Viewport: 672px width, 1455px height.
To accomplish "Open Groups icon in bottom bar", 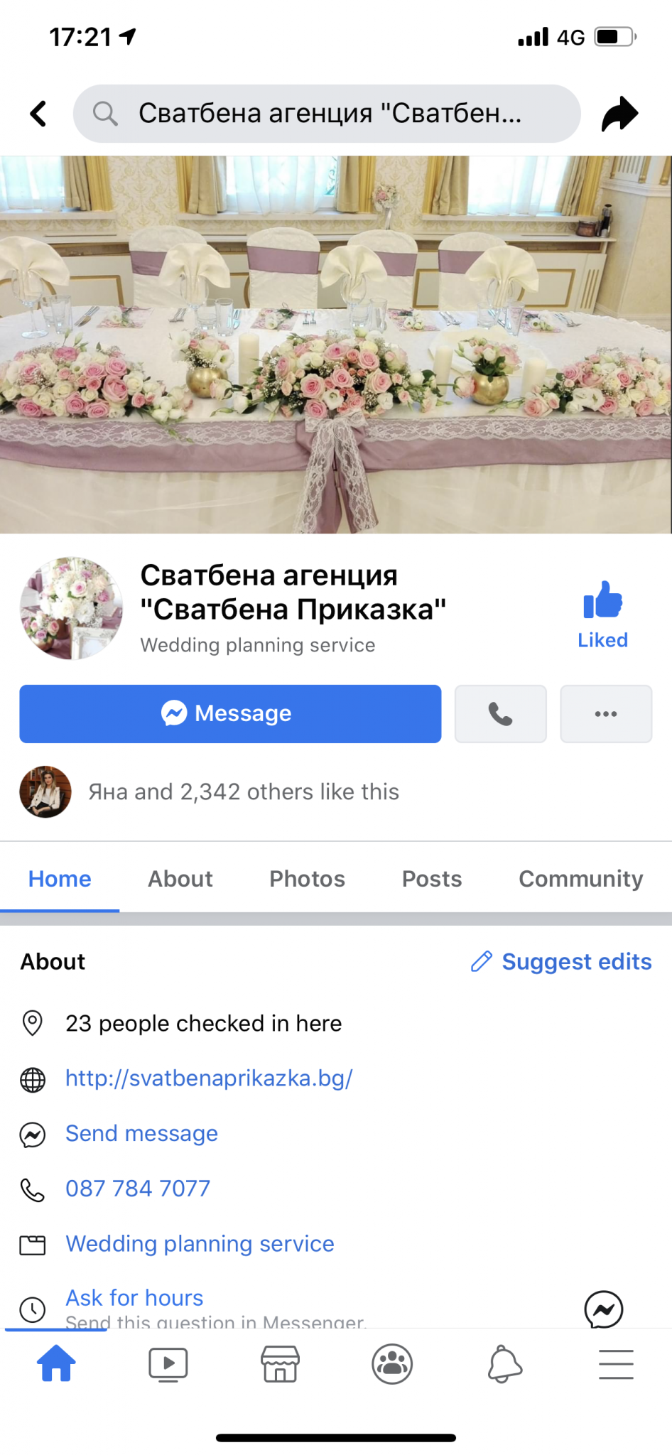I will [x=392, y=1364].
